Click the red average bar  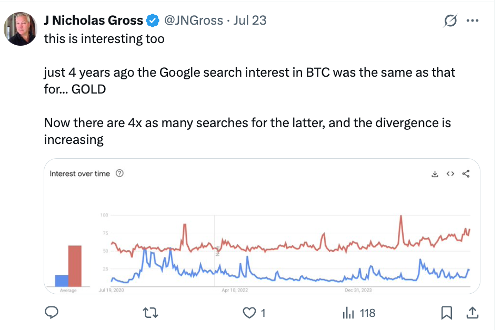75,266
